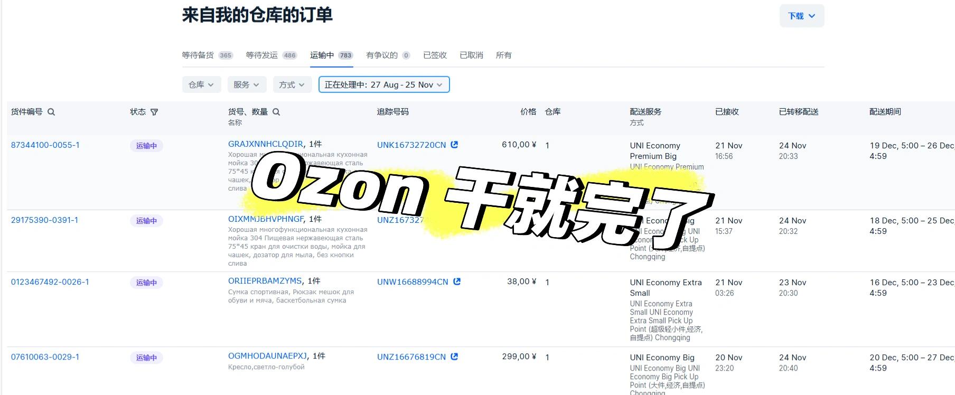Image resolution: width=955 pixels, height=395 pixels.
Task: Click search icon next to 货号、数量
Action: [276, 112]
